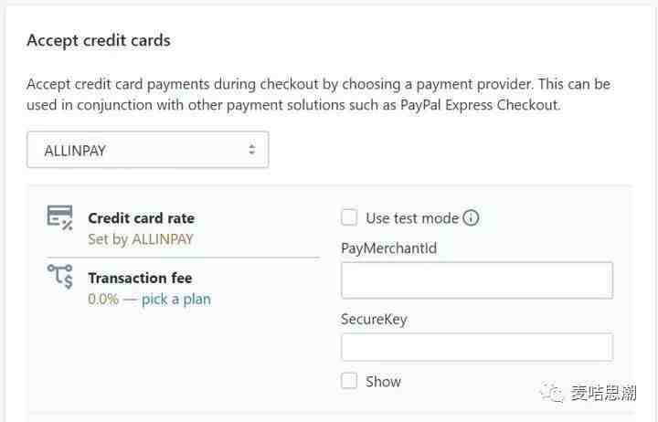Click the up-down arrows on the provider selector
Viewport: 658px width, 422px height.
[x=251, y=151]
